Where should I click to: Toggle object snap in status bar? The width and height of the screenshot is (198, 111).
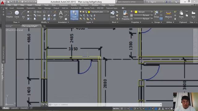tap(150, 109)
